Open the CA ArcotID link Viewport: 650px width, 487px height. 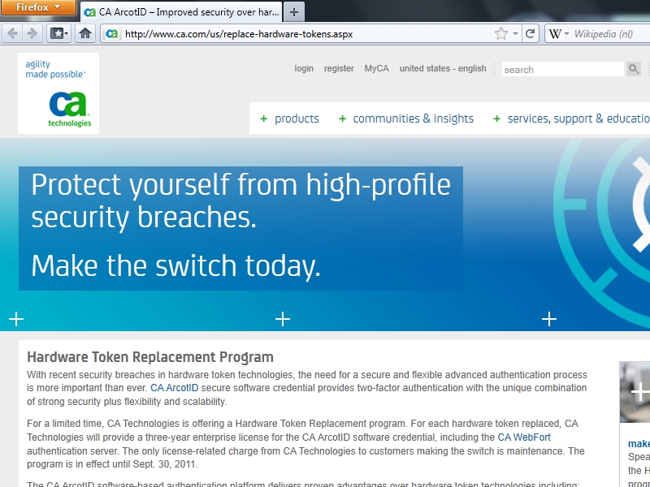[x=174, y=388]
